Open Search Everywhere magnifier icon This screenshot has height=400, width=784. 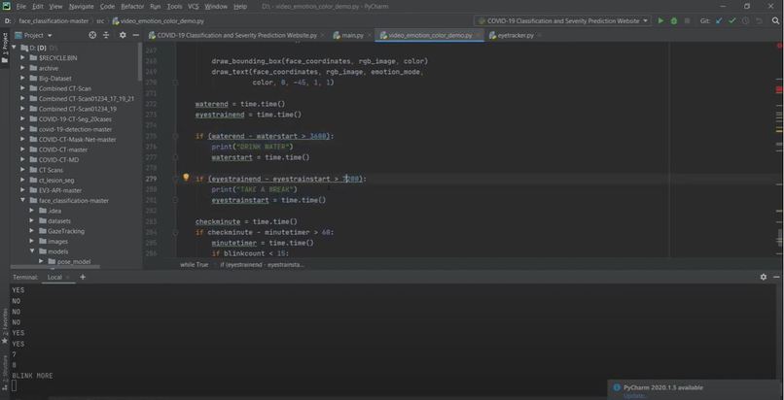pyautogui.click(x=775, y=21)
